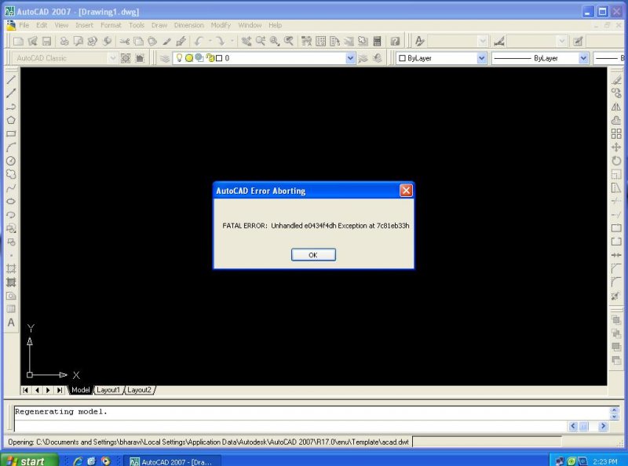Switch to the Layout1 tab

(108, 390)
